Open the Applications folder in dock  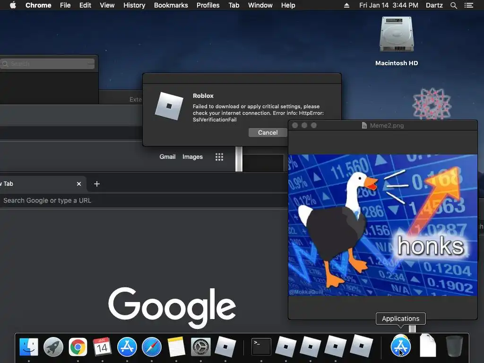tap(400, 346)
